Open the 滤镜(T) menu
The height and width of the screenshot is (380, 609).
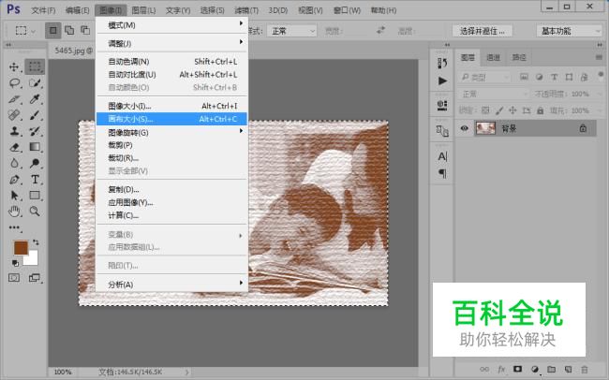point(246,10)
